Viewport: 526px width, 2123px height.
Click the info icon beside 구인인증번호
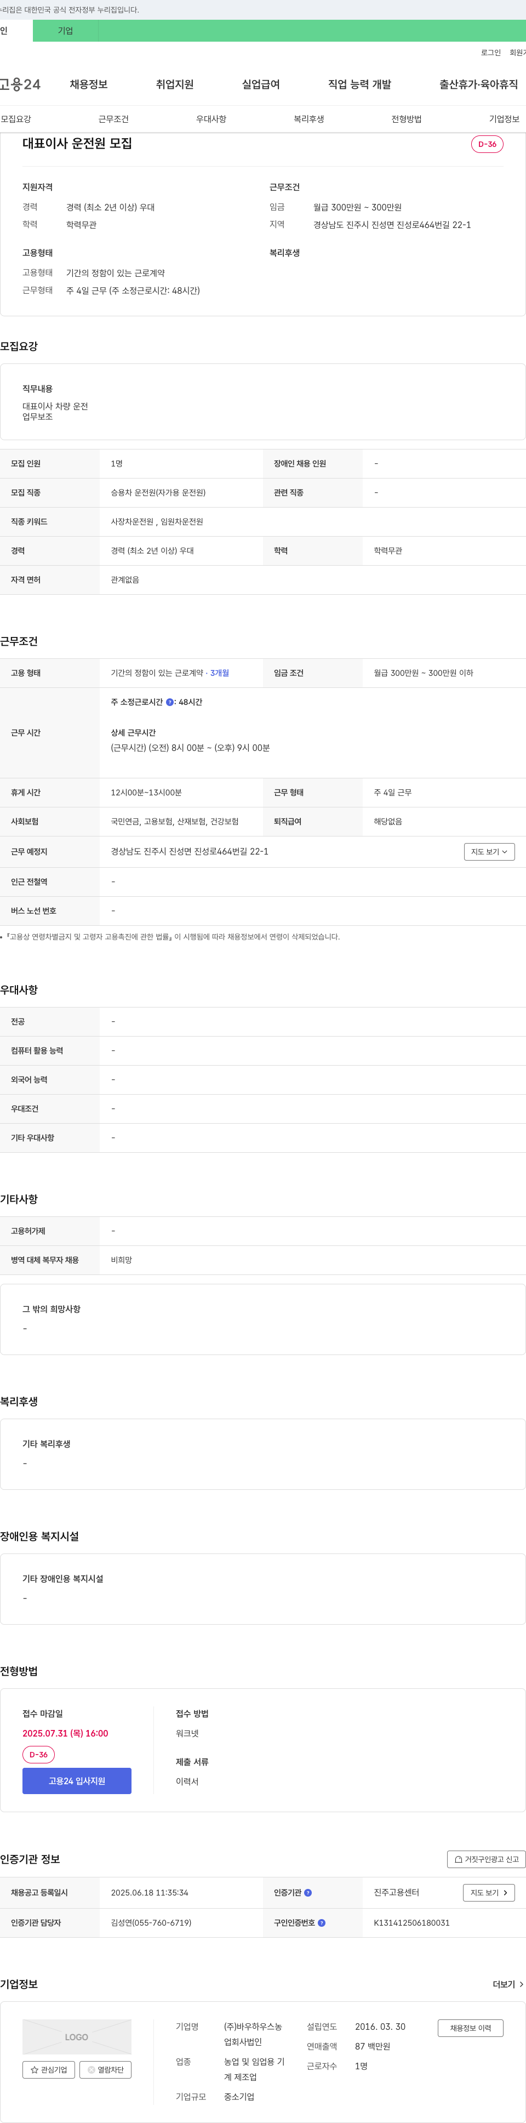(321, 1923)
